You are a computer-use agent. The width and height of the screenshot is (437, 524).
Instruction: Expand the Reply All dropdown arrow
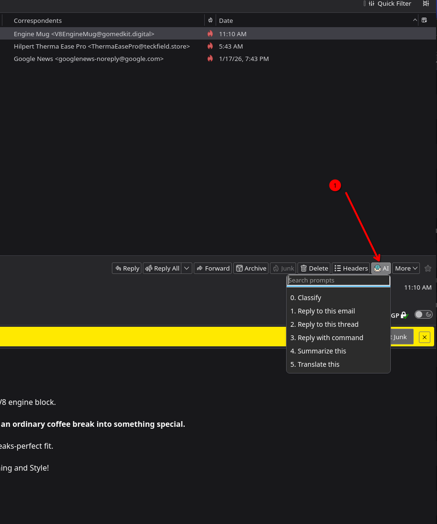pos(187,268)
